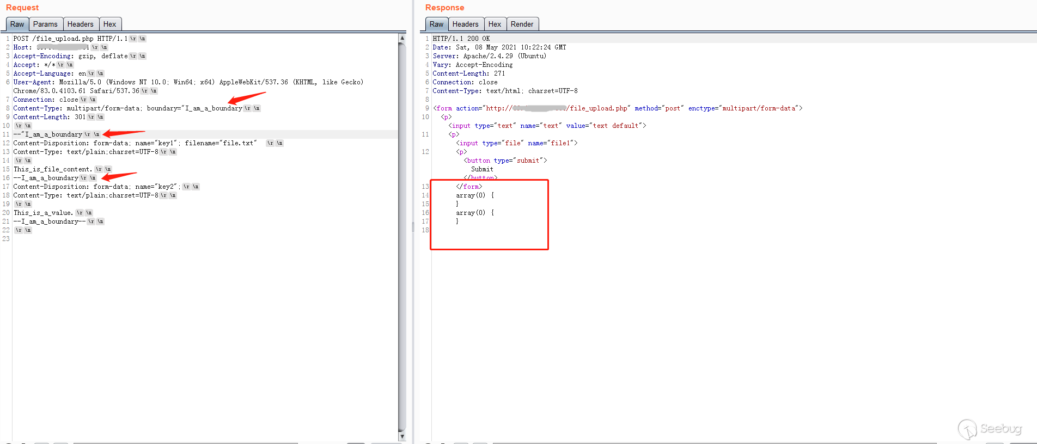Viewport: 1037px width, 444px height.
Task: Select the response Raw tab
Action: pyautogui.click(x=436, y=24)
